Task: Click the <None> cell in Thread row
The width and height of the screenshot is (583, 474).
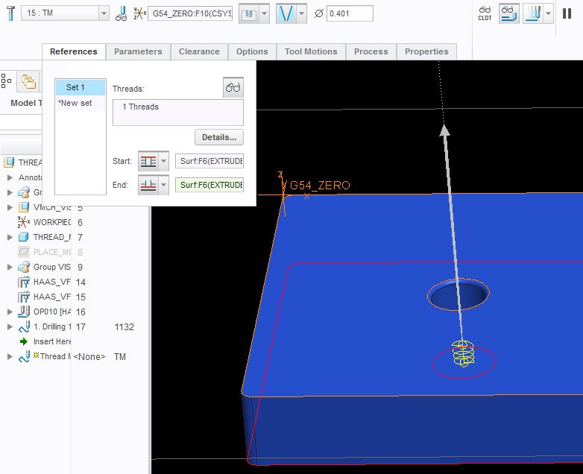Action: coord(89,357)
